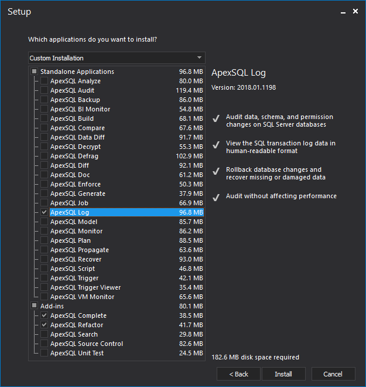Check the ApexSQL Defrag checkbox
The image size is (366, 387).
coord(44,156)
